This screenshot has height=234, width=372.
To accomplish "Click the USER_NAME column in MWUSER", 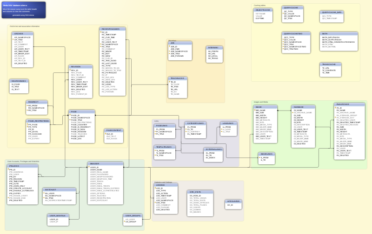I will pyautogui.click(x=96, y=169).
